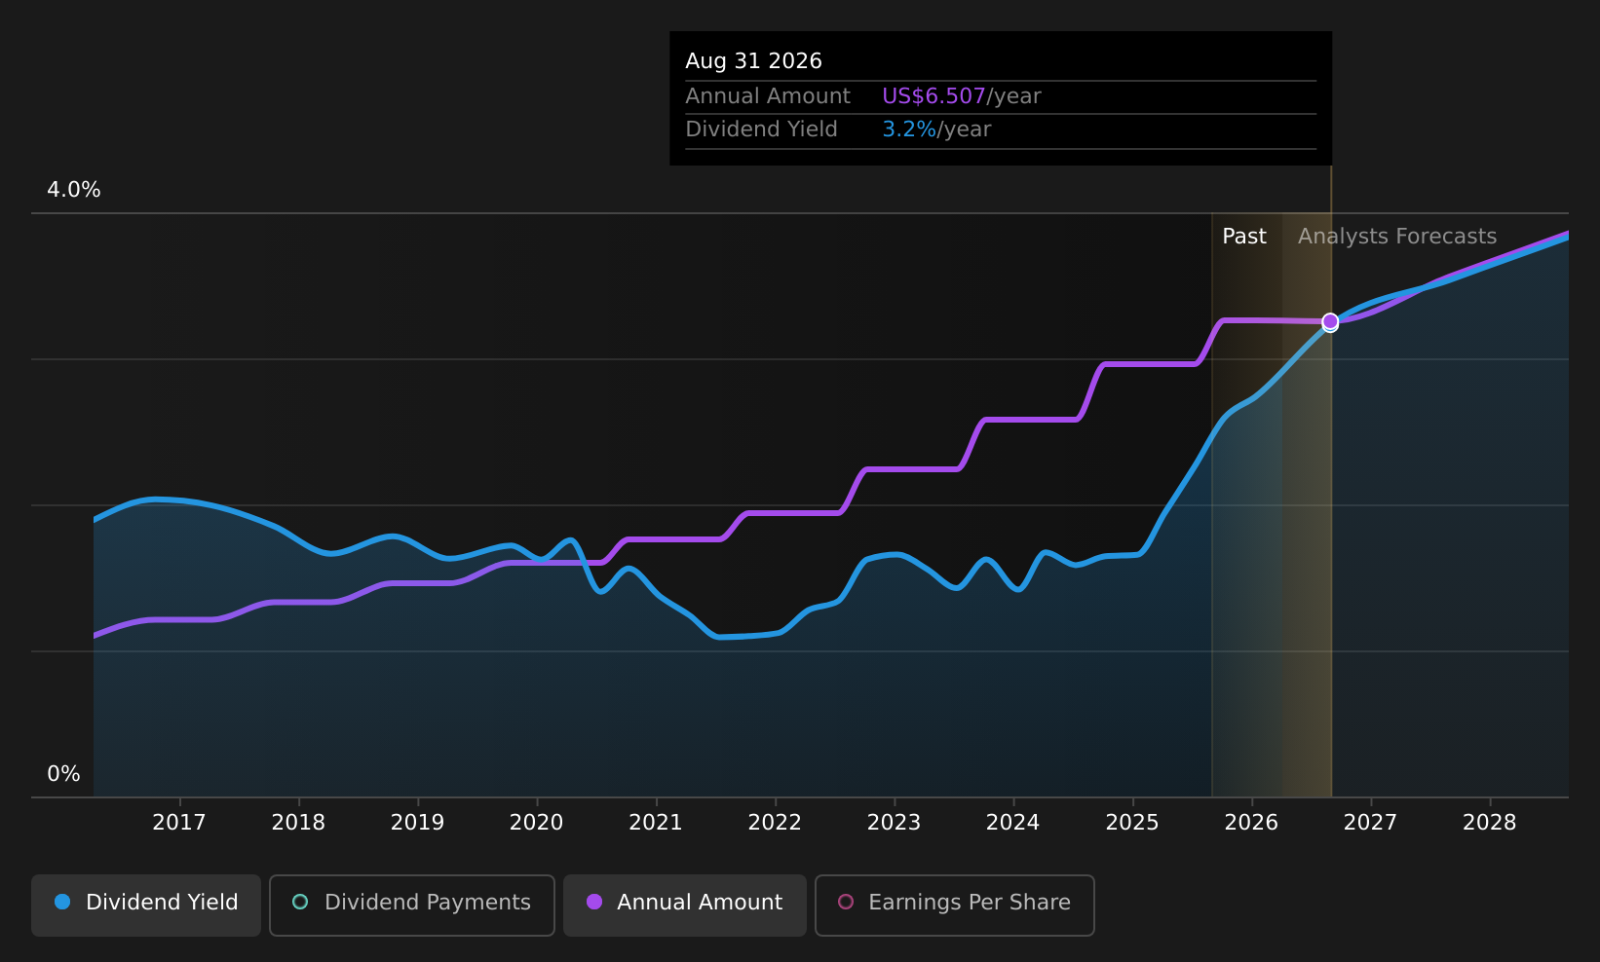The height and width of the screenshot is (962, 1600).
Task: Click the 2021 x-axis label
Action: [656, 823]
